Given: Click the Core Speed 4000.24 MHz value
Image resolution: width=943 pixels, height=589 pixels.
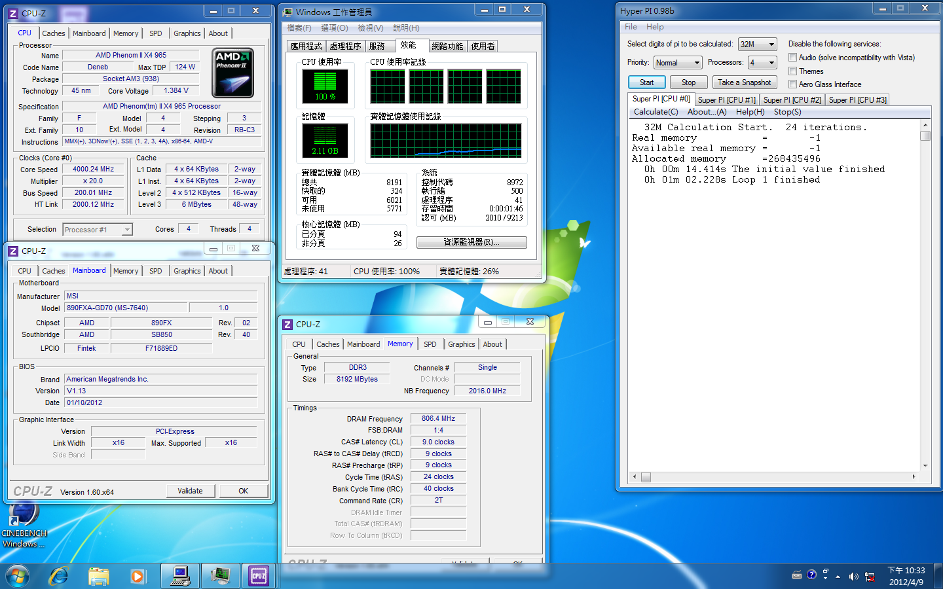Looking at the screenshot, I should pos(93,169).
